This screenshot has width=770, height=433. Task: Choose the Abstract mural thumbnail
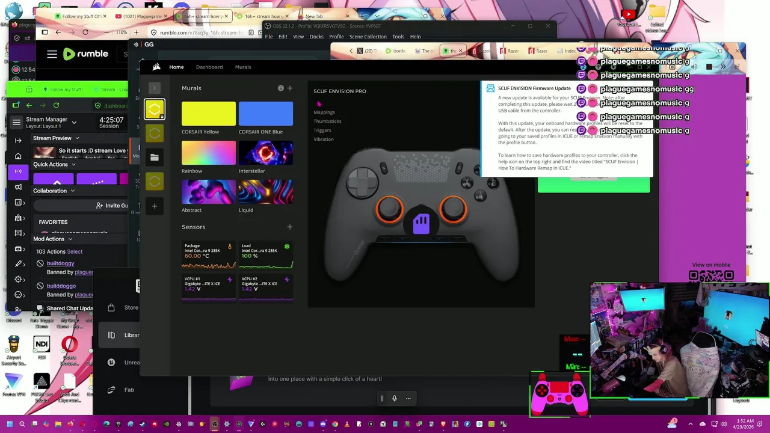(x=209, y=192)
